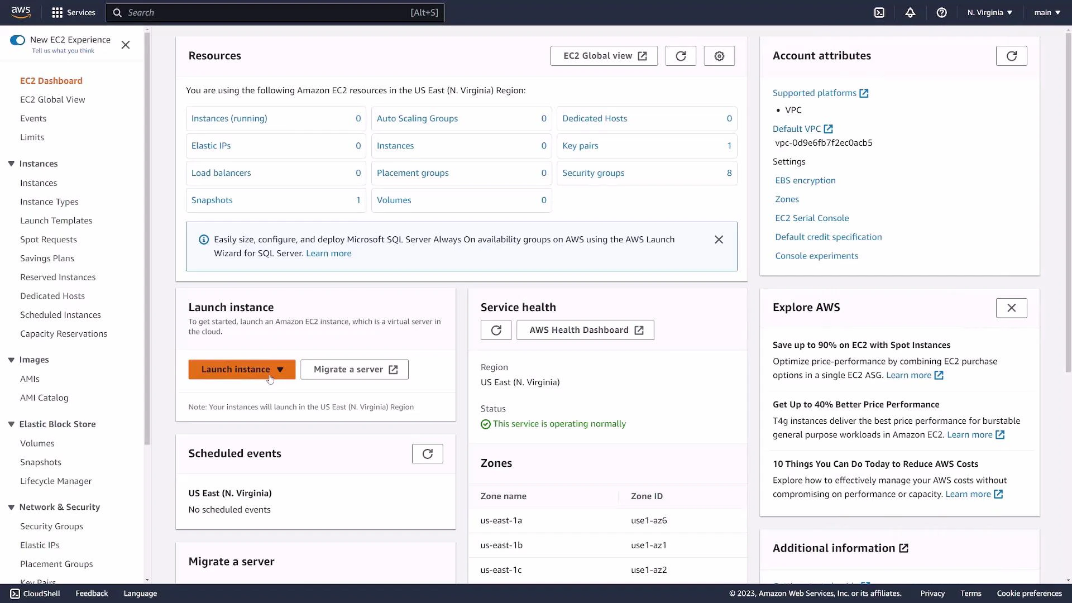1072x603 pixels.
Task: Dismiss the SQL Server announcement banner
Action: click(x=719, y=240)
